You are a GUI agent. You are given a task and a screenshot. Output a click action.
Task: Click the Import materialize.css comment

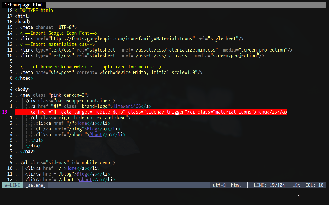pos(57,44)
